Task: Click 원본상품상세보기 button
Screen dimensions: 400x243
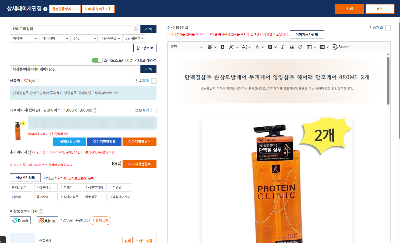Action: click(65, 9)
